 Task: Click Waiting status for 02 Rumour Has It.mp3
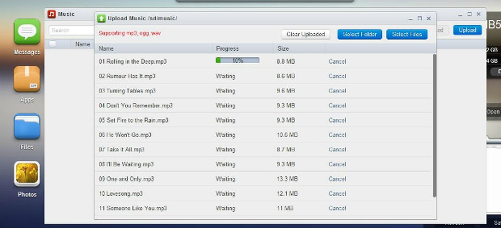[226, 76]
